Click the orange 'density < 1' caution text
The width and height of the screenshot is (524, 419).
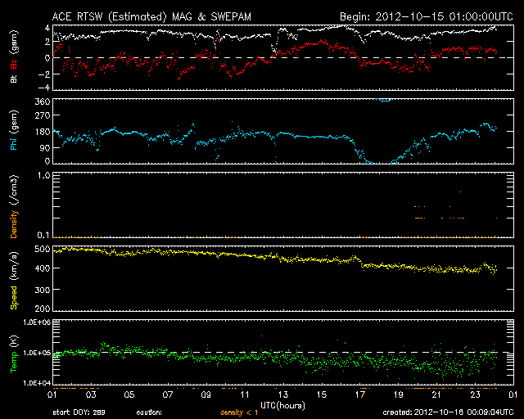click(x=239, y=412)
